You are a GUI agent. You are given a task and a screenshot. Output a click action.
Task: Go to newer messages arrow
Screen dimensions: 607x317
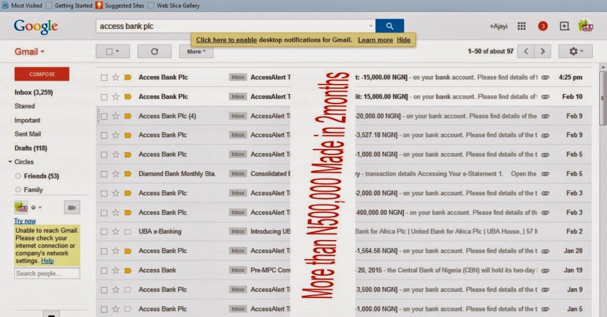(x=526, y=51)
